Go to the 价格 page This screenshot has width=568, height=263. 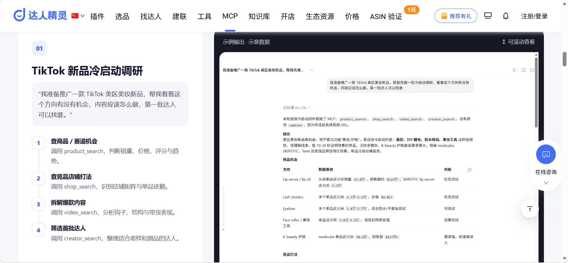point(352,16)
